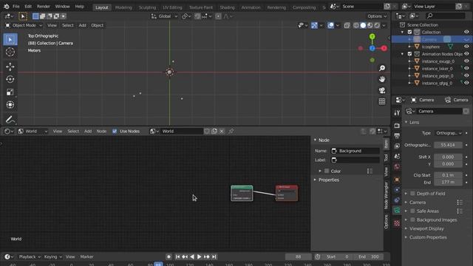Click the green Y axis gizmo

pos(372,36)
